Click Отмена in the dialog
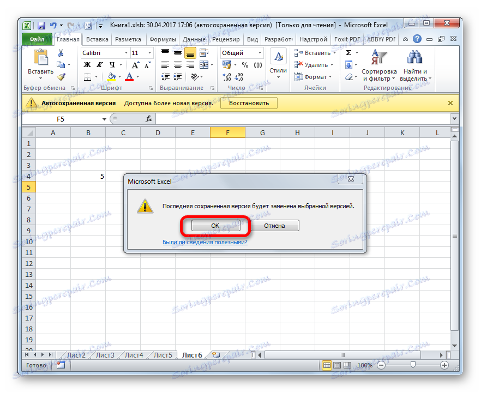 pos(274,226)
